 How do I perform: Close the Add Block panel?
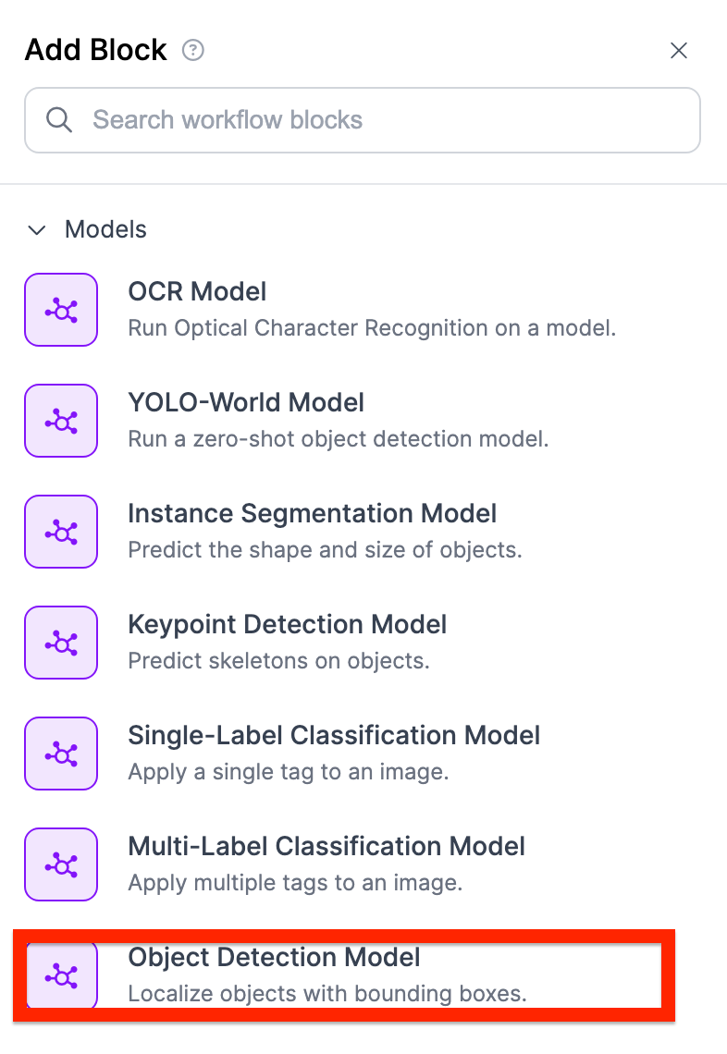pyautogui.click(x=679, y=51)
